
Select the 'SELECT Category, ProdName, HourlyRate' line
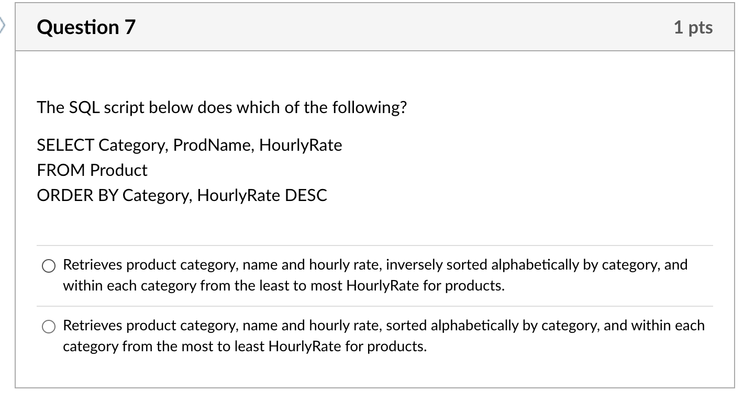[x=189, y=145]
